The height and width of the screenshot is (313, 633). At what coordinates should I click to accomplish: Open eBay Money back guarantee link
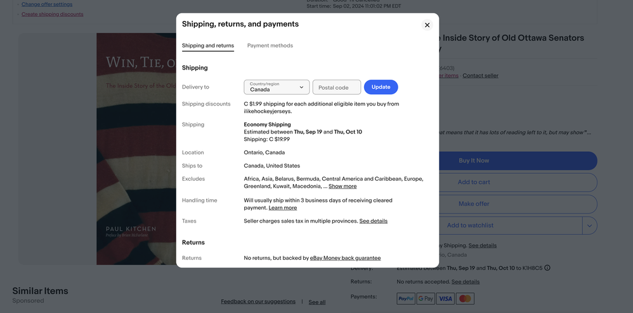coord(345,258)
